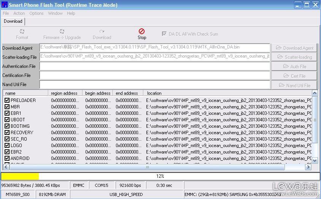Uncheck the ANDROID partition checkbox
This screenshot has width=321, height=199.
7,158
